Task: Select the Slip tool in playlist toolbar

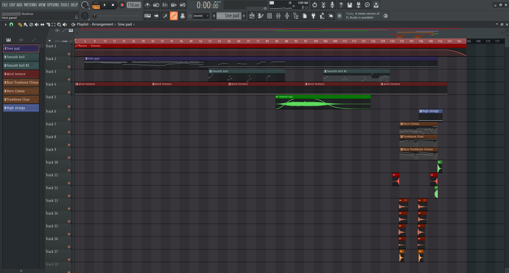Action: point(42,24)
